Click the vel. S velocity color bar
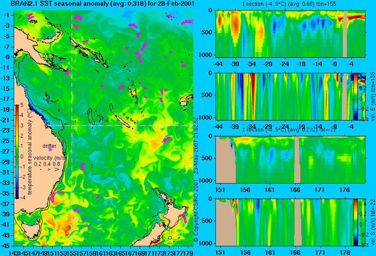Screen dimensions: 376x256 point(356,222)
